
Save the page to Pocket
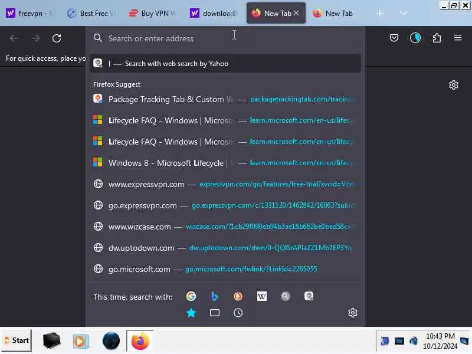pos(394,38)
